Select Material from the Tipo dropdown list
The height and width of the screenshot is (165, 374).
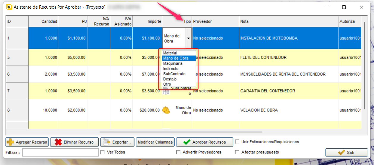coord(170,53)
